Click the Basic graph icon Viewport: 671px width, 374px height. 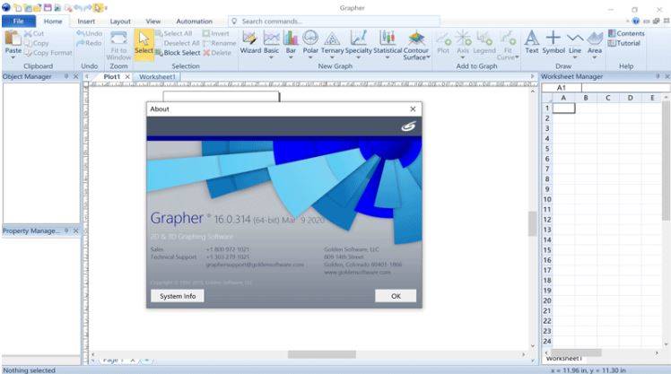(271, 39)
